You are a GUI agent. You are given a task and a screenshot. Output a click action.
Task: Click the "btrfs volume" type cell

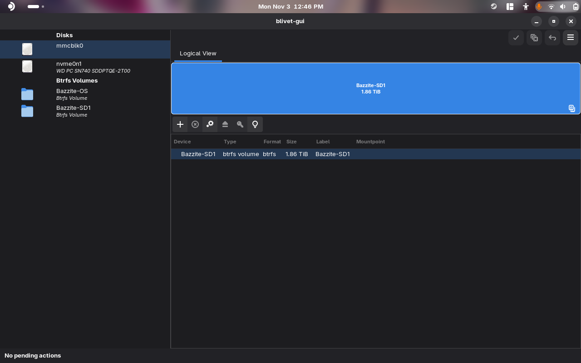tap(241, 154)
